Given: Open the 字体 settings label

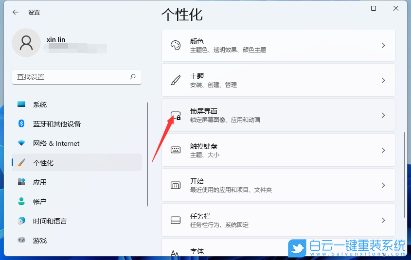Looking at the screenshot, I should 197,251.
